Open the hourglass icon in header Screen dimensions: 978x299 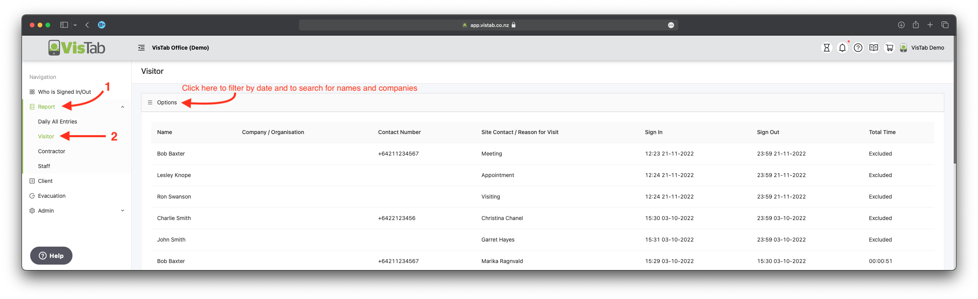tap(826, 48)
